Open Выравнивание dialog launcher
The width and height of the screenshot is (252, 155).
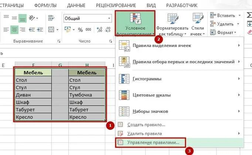[x=59, y=41]
